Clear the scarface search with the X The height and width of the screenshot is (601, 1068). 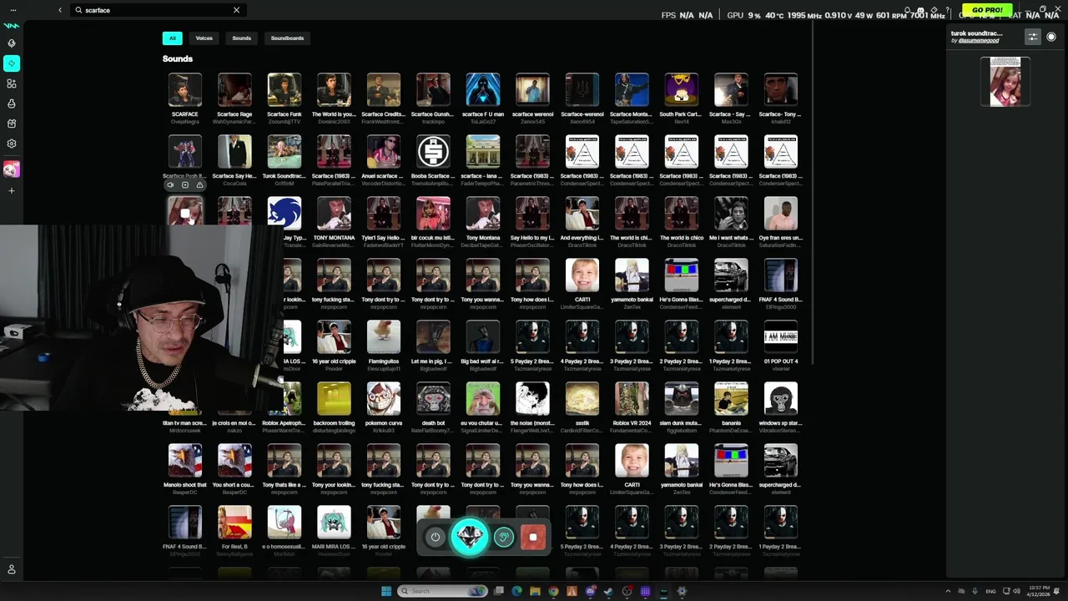(236, 10)
